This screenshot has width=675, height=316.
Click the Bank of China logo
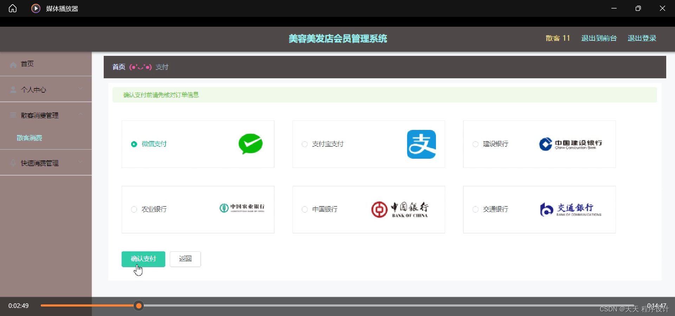coord(400,210)
